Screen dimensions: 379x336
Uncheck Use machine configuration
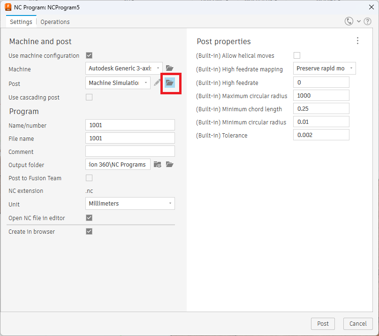(89, 55)
